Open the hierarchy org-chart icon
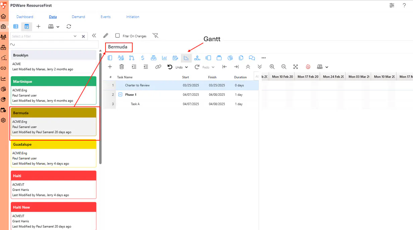 coord(197,58)
